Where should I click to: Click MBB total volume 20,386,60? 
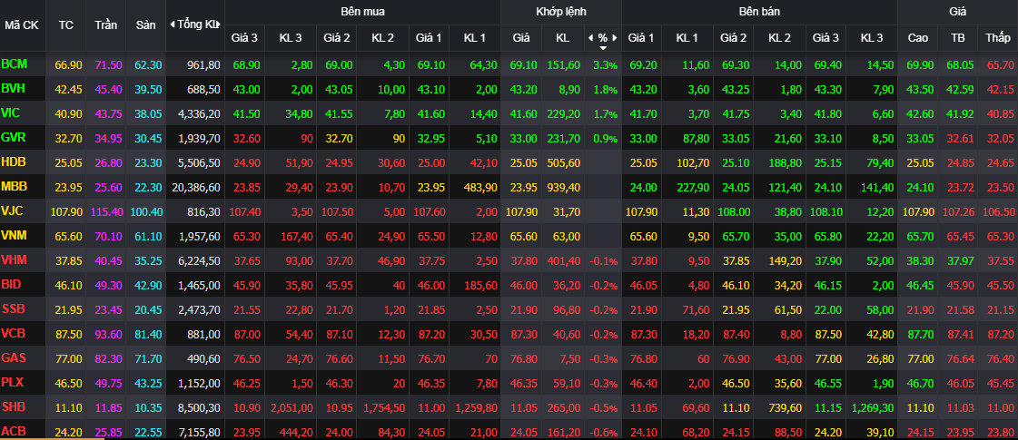pos(196,188)
